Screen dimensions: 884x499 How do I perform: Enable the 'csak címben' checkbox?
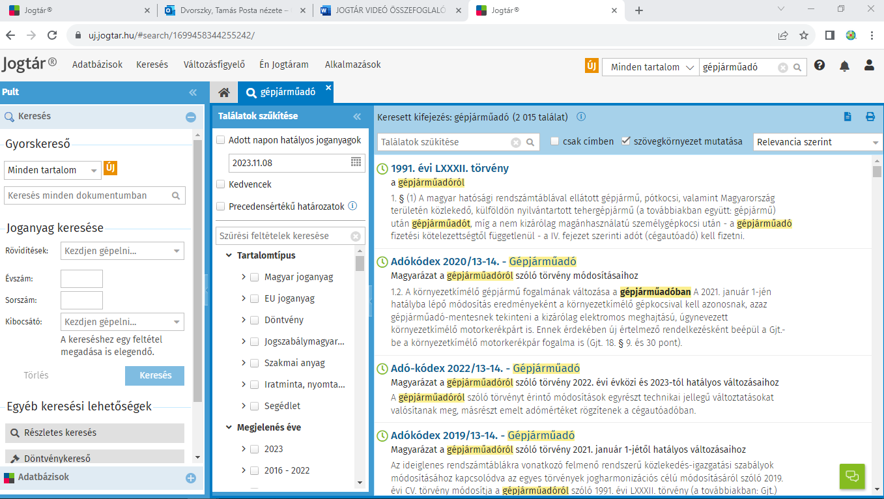pyautogui.click(x=555, y=141)
